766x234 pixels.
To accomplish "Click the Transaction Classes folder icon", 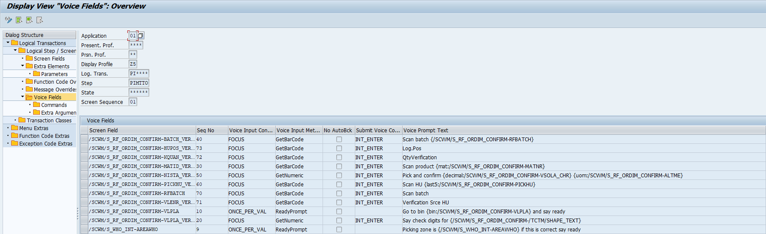I will click(22, 120).
